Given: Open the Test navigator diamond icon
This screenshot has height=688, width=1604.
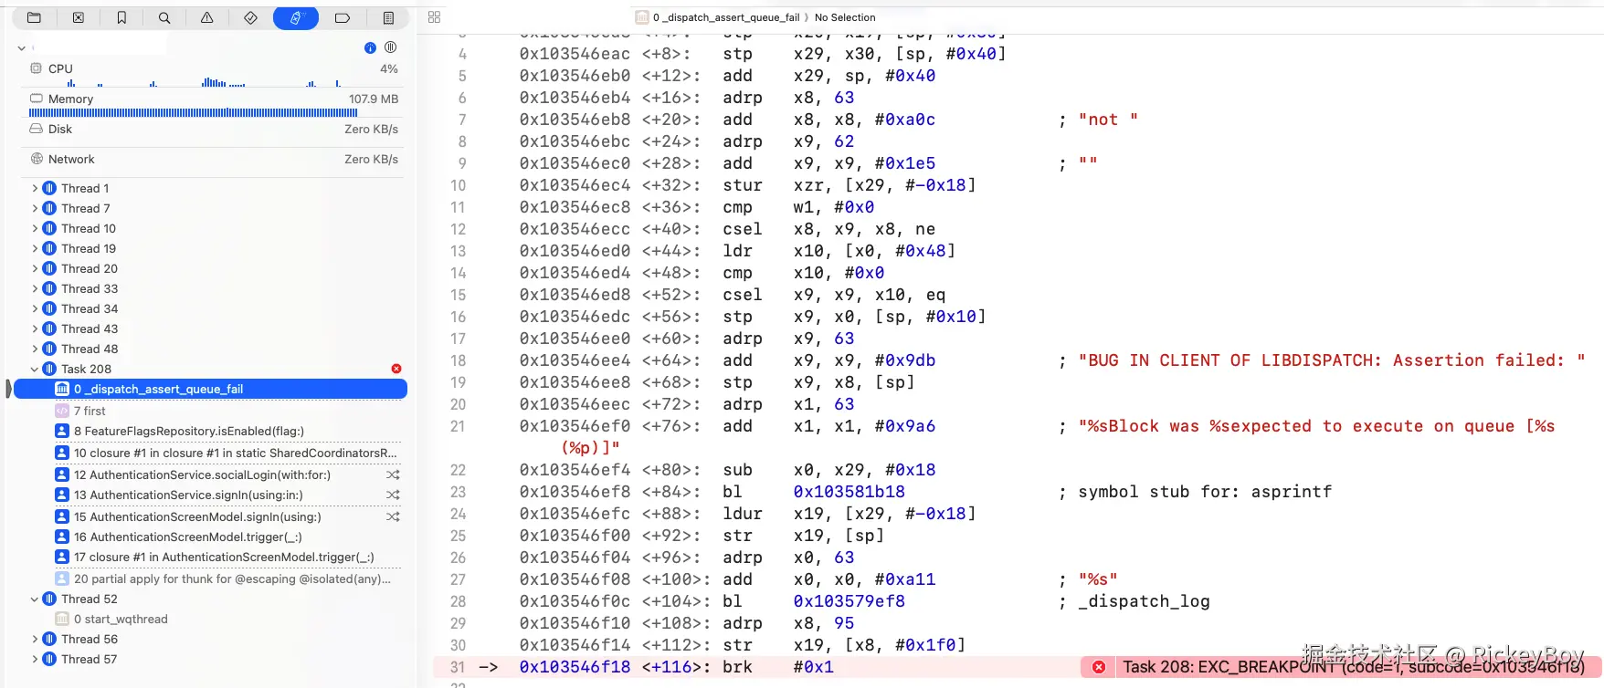Looking at the screenshot, I should (250, 17).
